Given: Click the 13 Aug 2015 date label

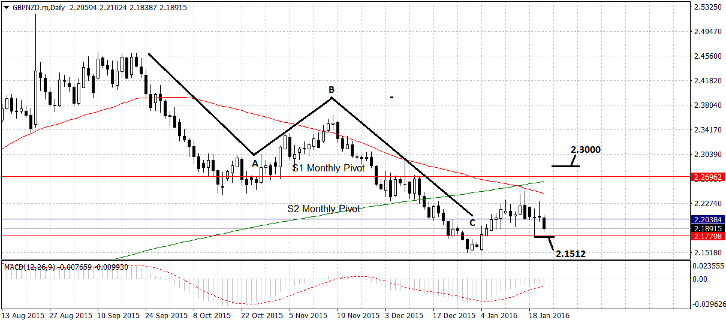Looking at the screenshot, I should coord(23,315).
